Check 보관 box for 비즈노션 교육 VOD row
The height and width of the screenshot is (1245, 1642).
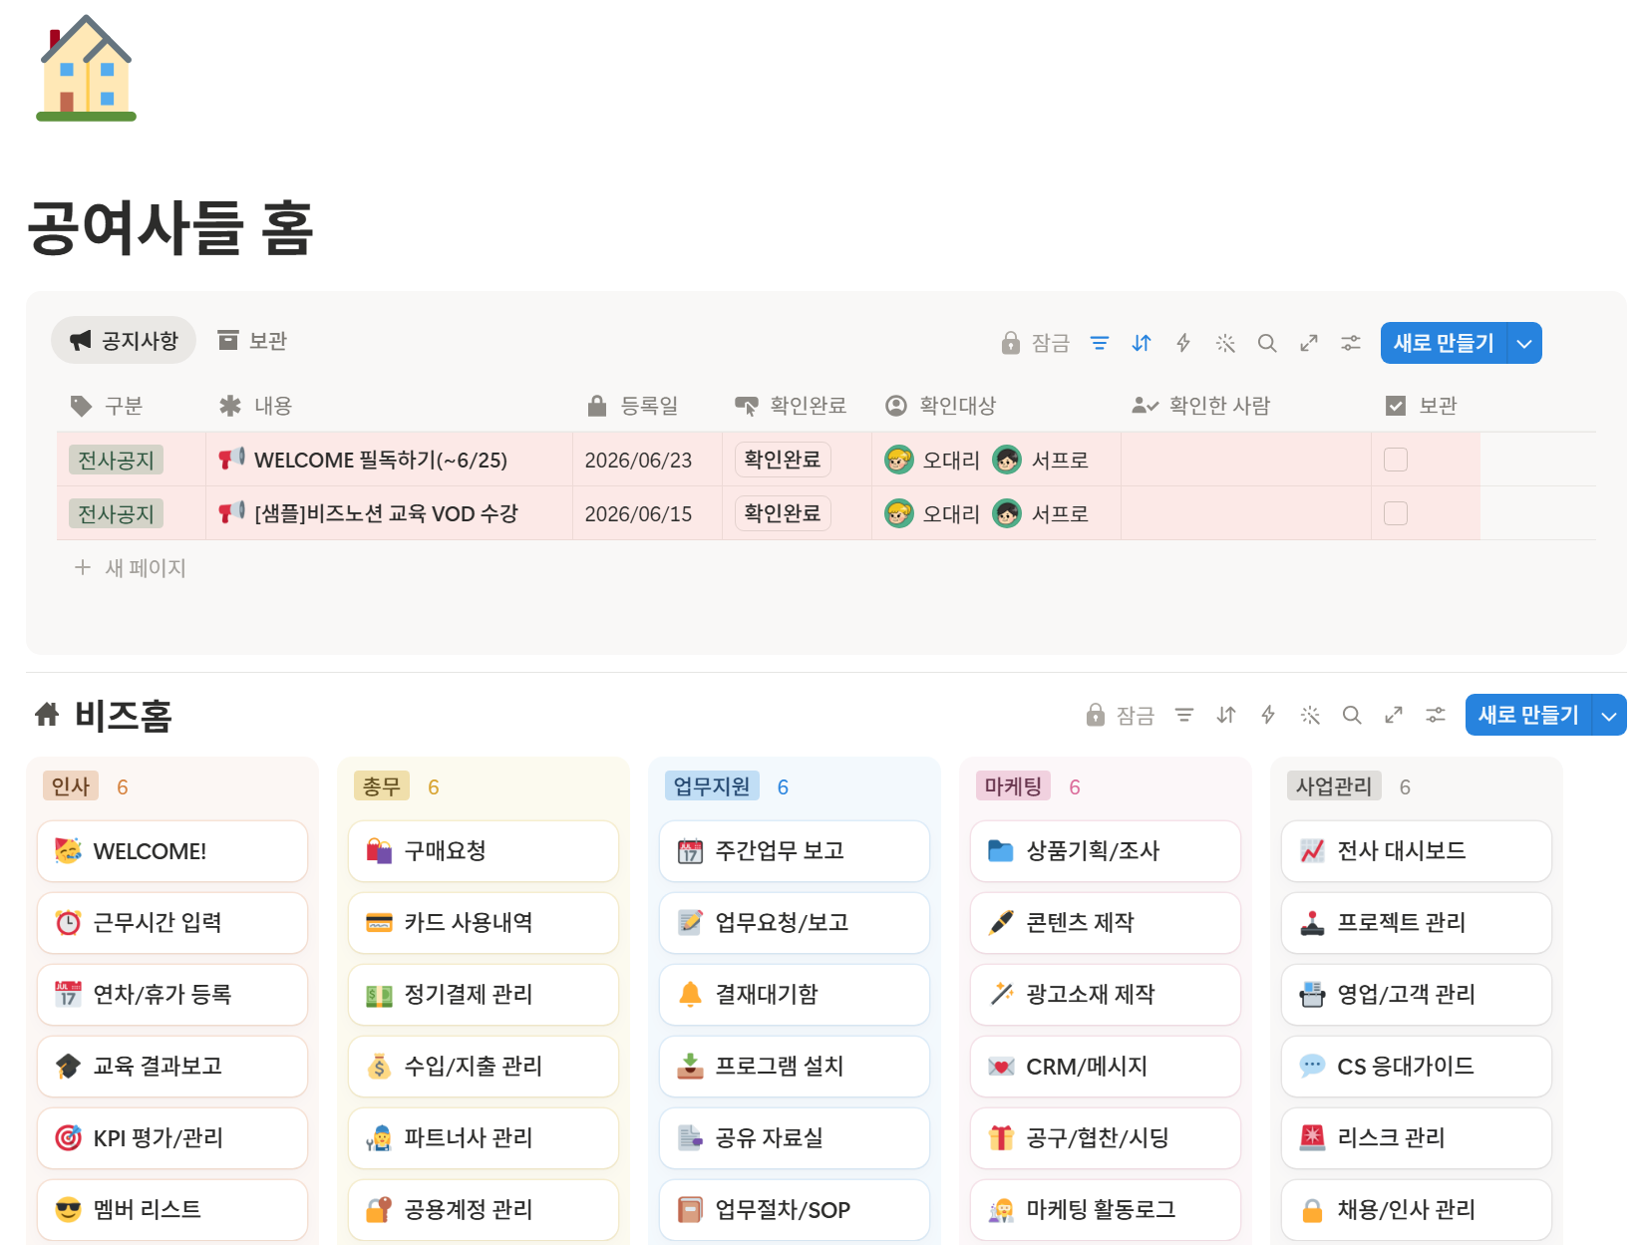click(1396, 513)
